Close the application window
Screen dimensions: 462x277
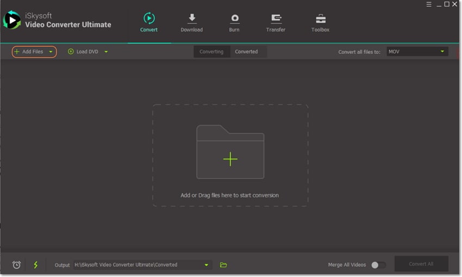click(454, 4)
